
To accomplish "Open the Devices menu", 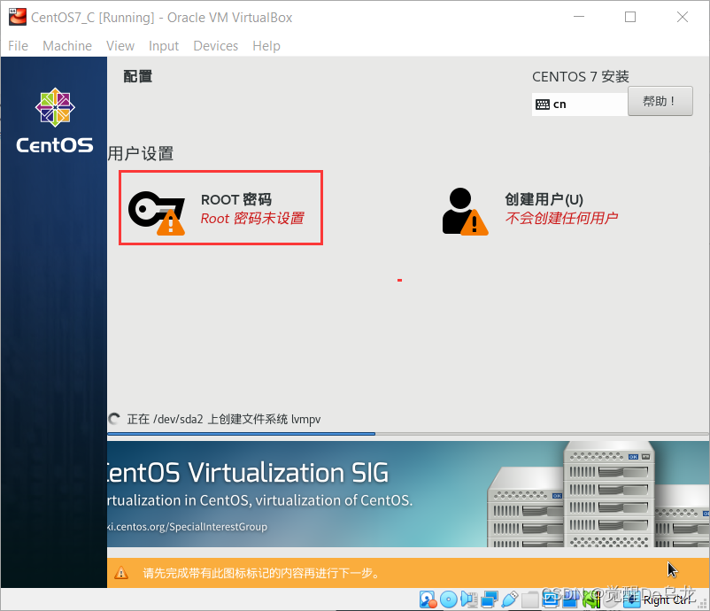I will click(x=215, y=45).
